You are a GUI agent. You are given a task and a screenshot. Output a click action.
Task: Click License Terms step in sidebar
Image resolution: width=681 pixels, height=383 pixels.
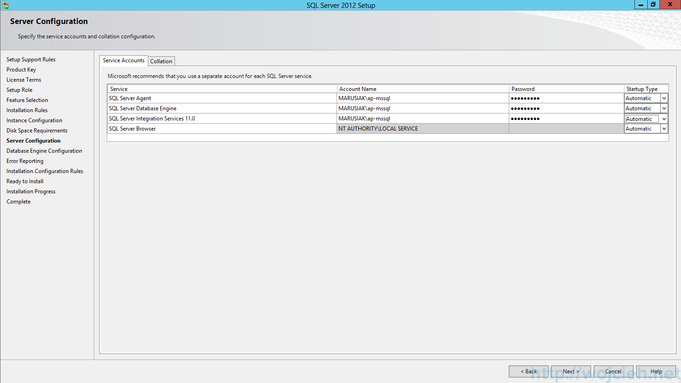[24, 80]
